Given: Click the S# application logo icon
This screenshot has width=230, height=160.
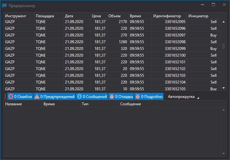Looking at the screenshot, I should tap(4, 5).
